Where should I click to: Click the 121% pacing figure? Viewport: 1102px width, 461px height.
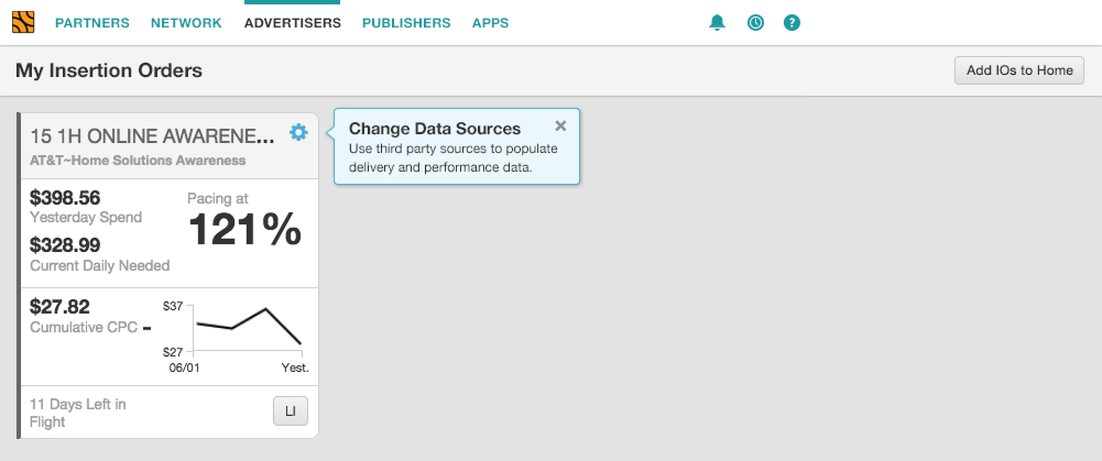coord(245,229)
